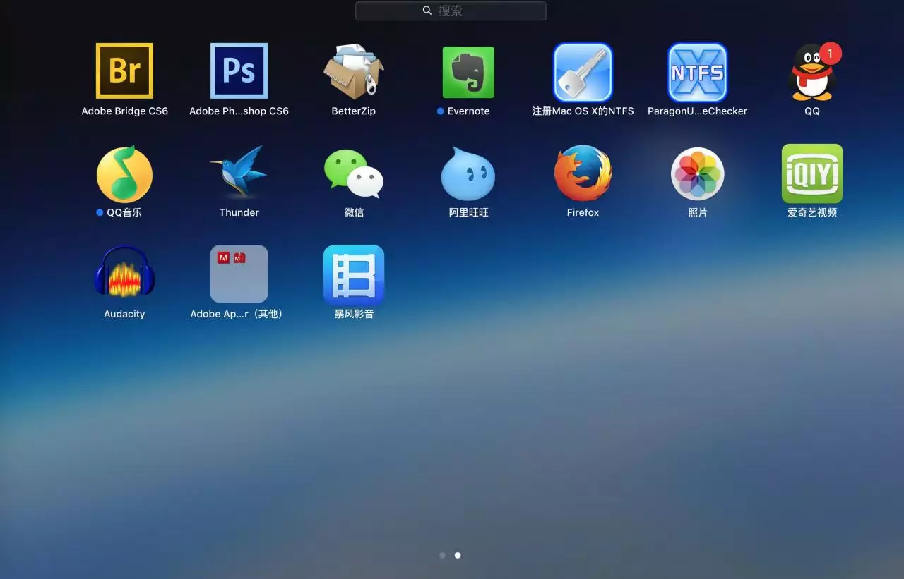Launch QQ penguin app
The width and height of the screenshot is (904, 579).
pyautogui.click(x=812, y=72)
